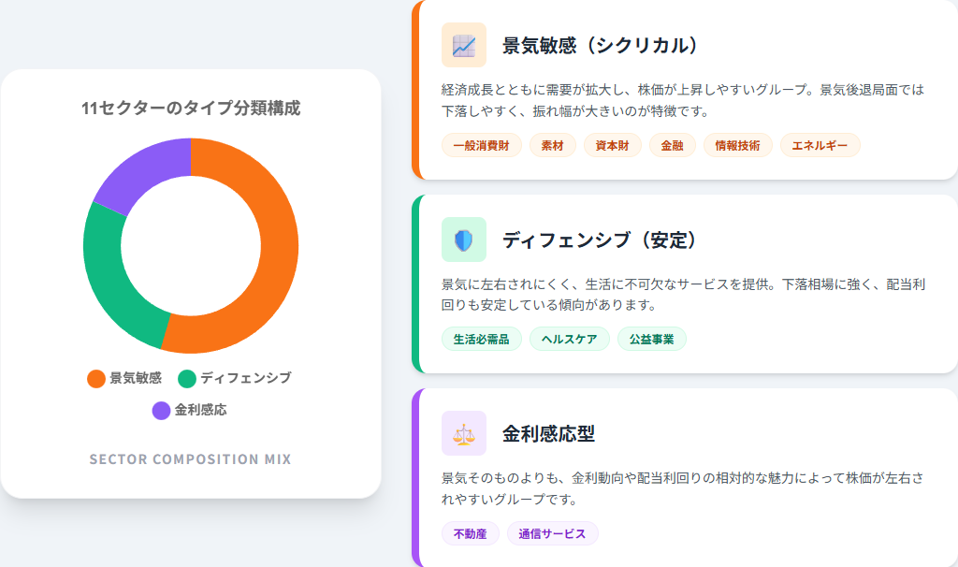958x567 pixels.
Task: Click the エネルギー sector tag
Action: click(x=820, y=145)
